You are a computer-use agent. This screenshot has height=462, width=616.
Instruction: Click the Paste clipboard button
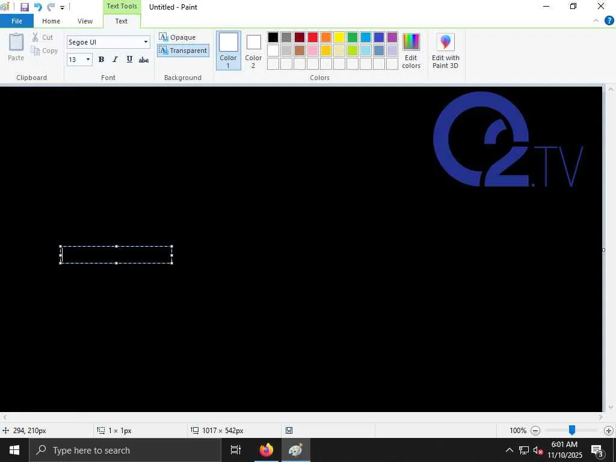(16, 47)
